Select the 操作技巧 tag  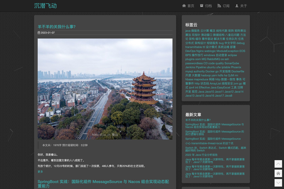197,55
